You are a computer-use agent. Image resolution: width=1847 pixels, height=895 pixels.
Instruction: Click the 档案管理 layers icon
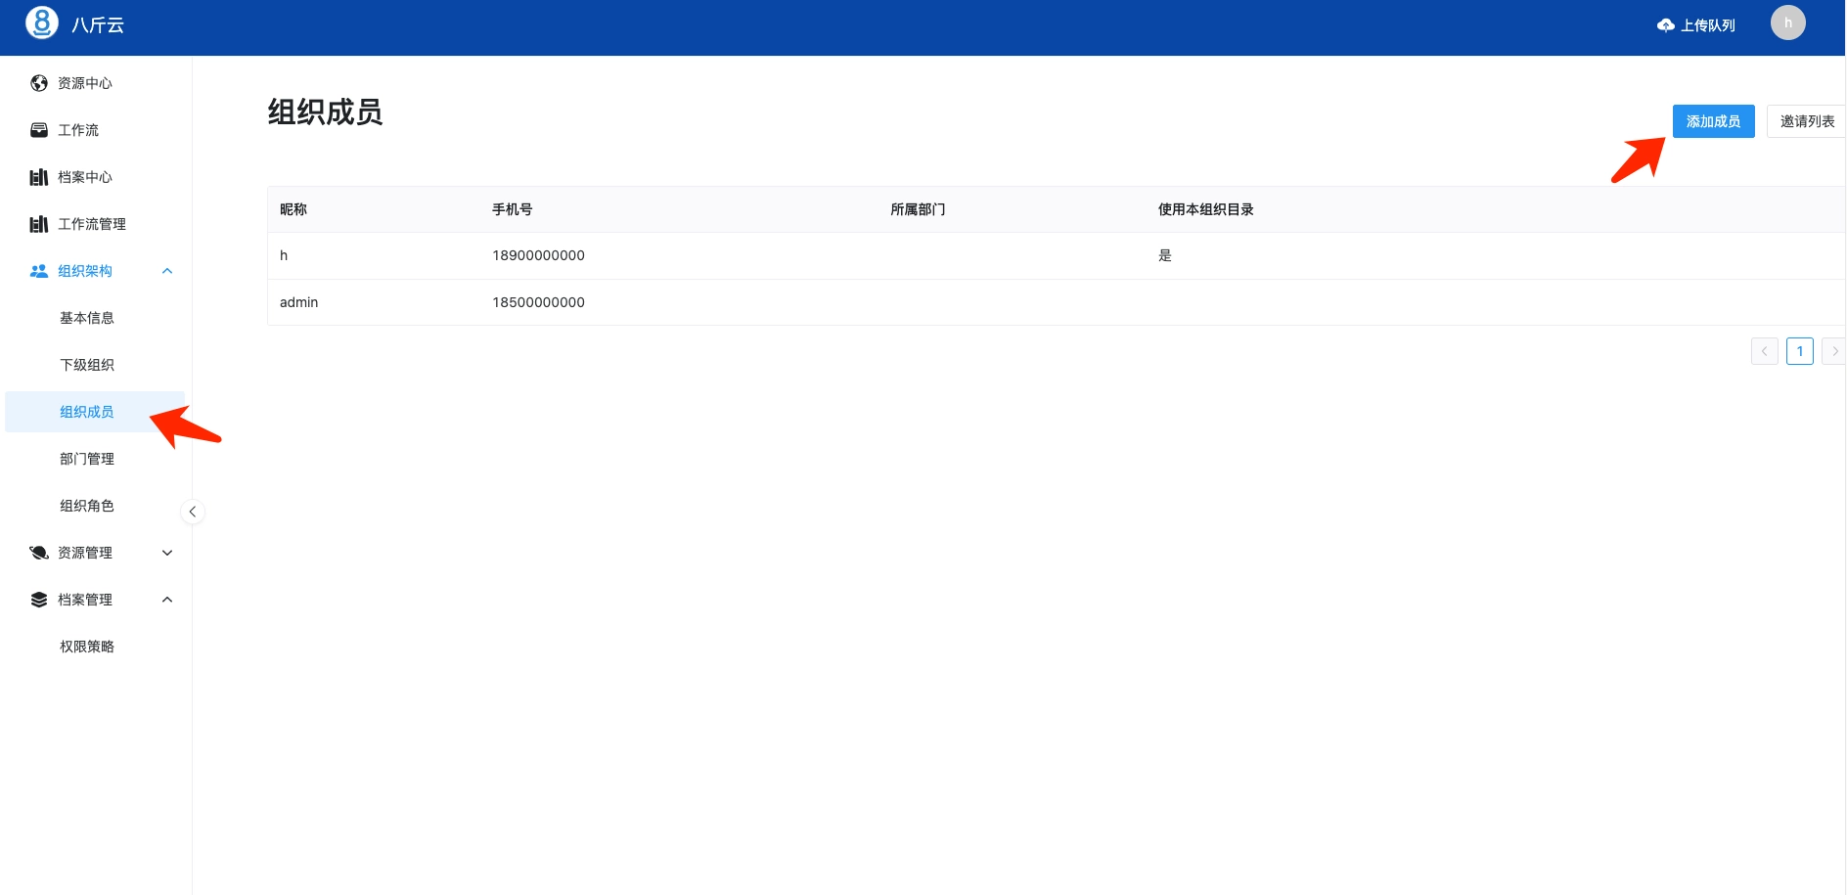click(39, 600)
